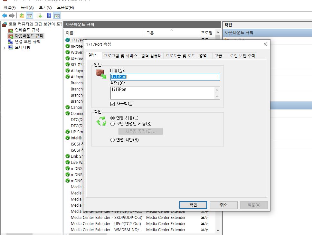
Task: Open 연결 보안 규칙 node
Action: click(27, 42)
